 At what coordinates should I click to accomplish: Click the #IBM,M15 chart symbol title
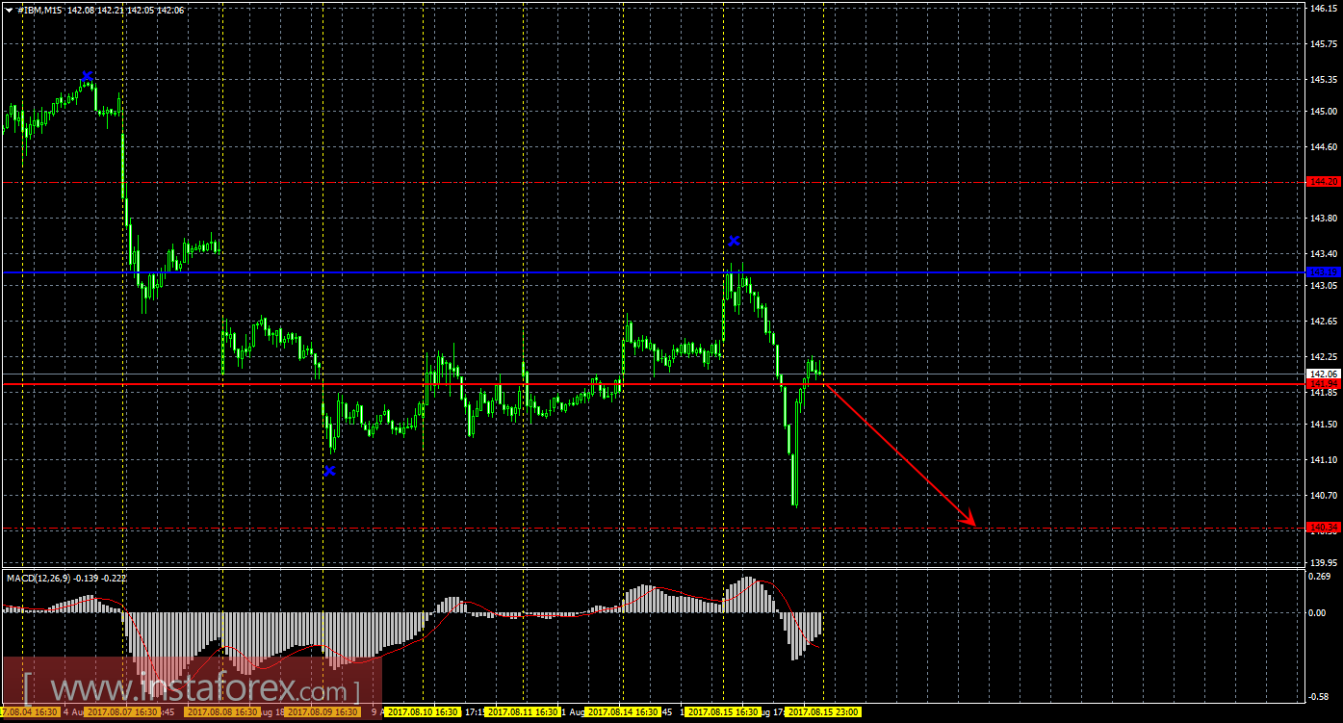tap(39, 10)
